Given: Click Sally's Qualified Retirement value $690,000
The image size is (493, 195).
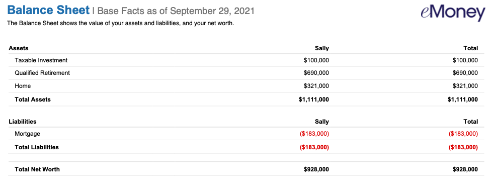Looking at the screenshot, I should coord(316,73).
